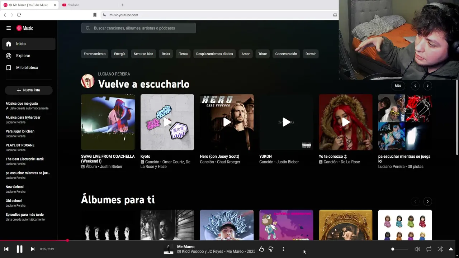Play the YUKON song card
The width and height of the screenshot is (459, 258).
(286, 122)
